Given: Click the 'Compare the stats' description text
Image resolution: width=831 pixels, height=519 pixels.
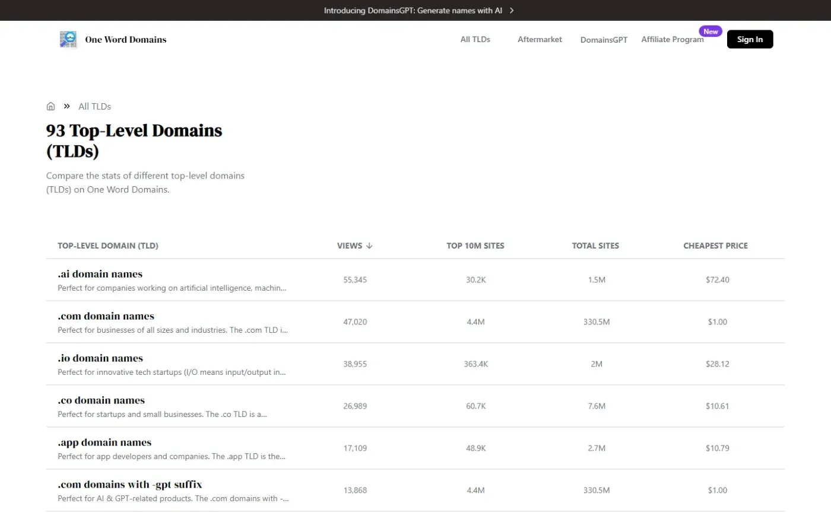Looking at the screenshot, I should (x=145, y=183).
